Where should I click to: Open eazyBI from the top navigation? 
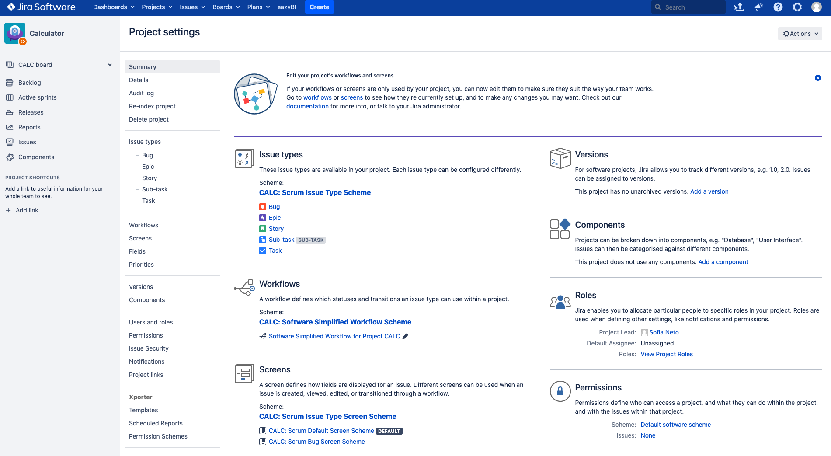click(287, 7)
